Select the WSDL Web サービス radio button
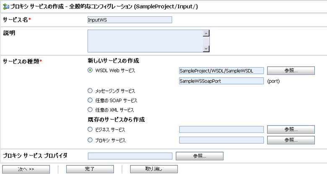 (x=90, y=70)
